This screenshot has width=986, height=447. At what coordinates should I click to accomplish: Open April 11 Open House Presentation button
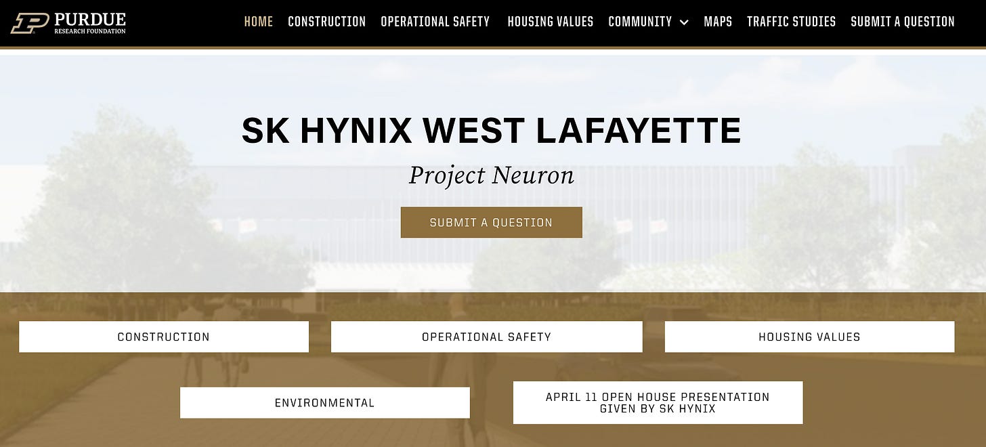point(658,402)
